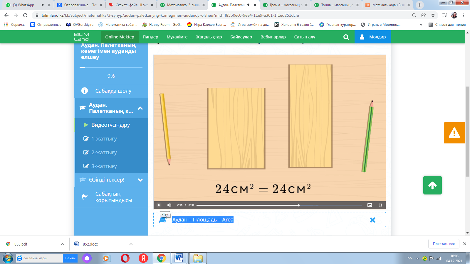Switch to the Скачать файл iLove tab
Image resolution: width=470 pixels, height=264 pixels.
131,5
